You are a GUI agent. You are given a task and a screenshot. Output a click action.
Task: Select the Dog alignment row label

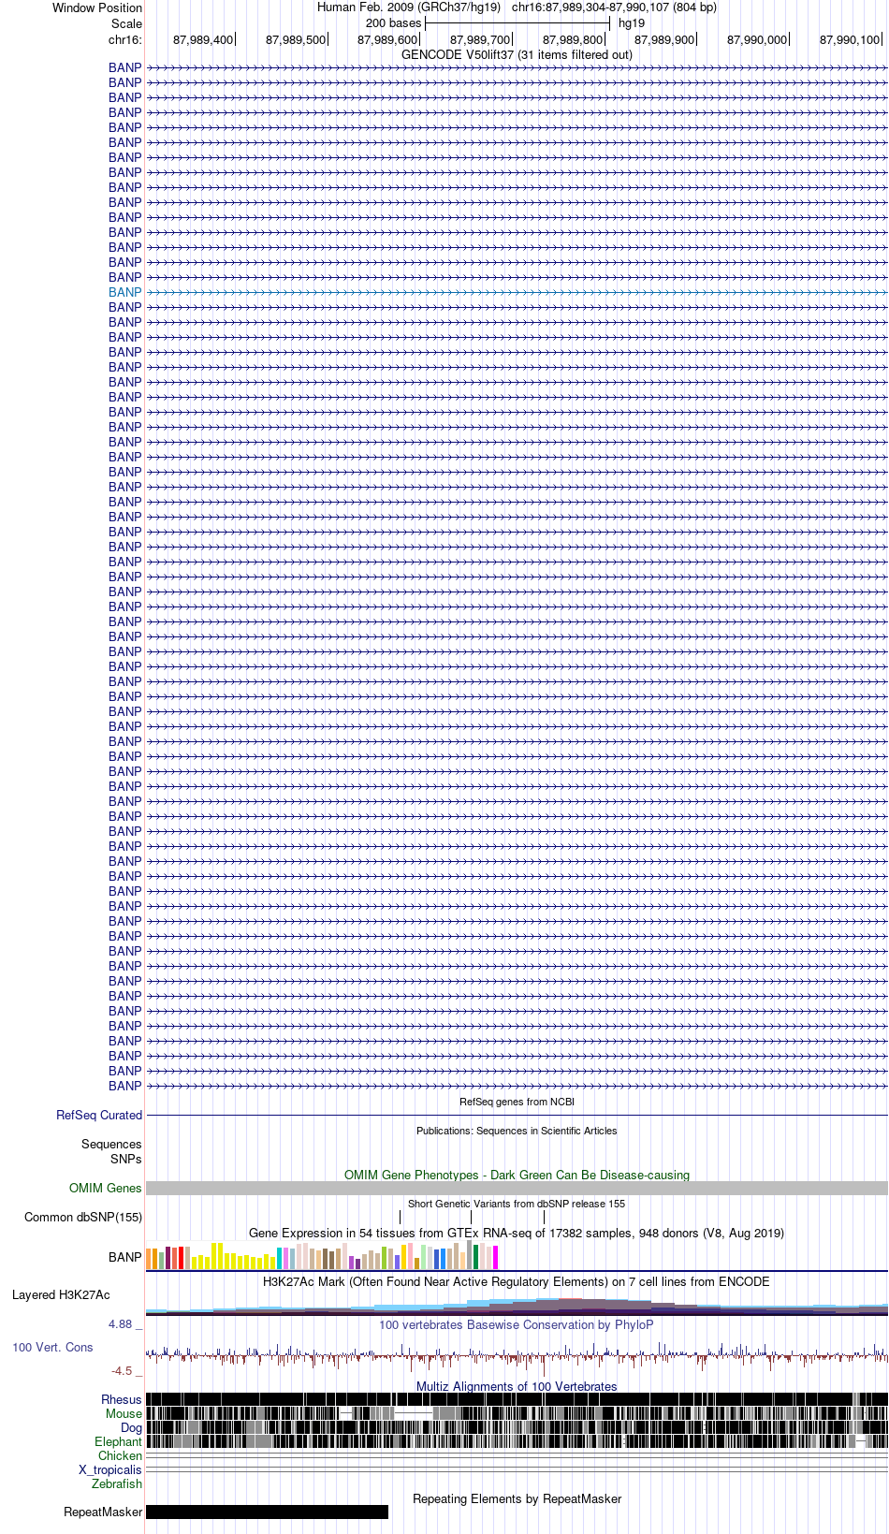click(132, 1427)
